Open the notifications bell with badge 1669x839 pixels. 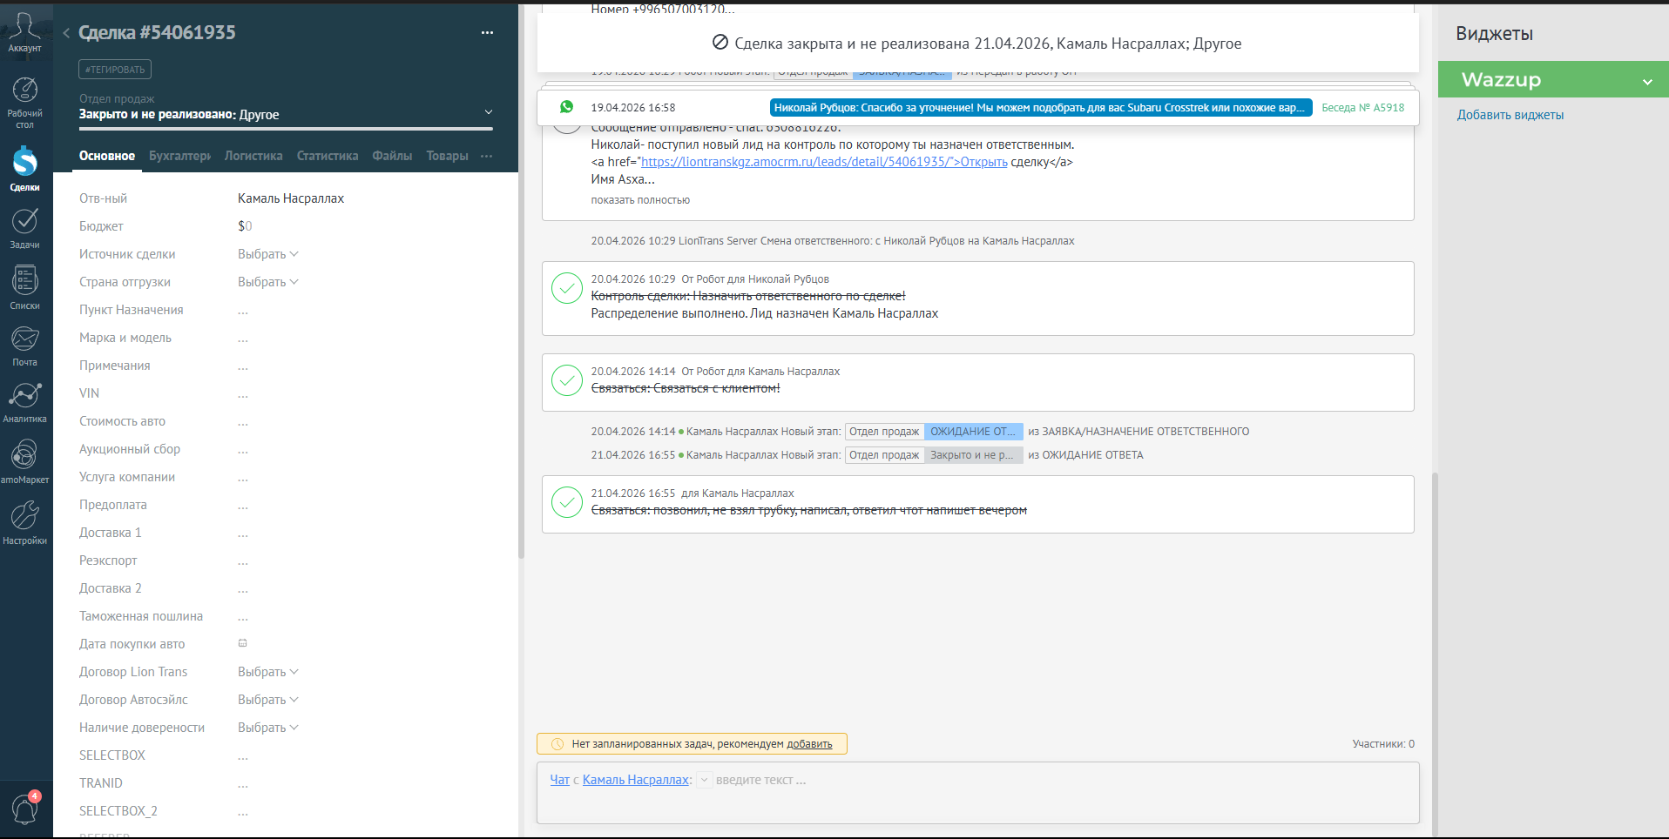(x=25, y=809)
